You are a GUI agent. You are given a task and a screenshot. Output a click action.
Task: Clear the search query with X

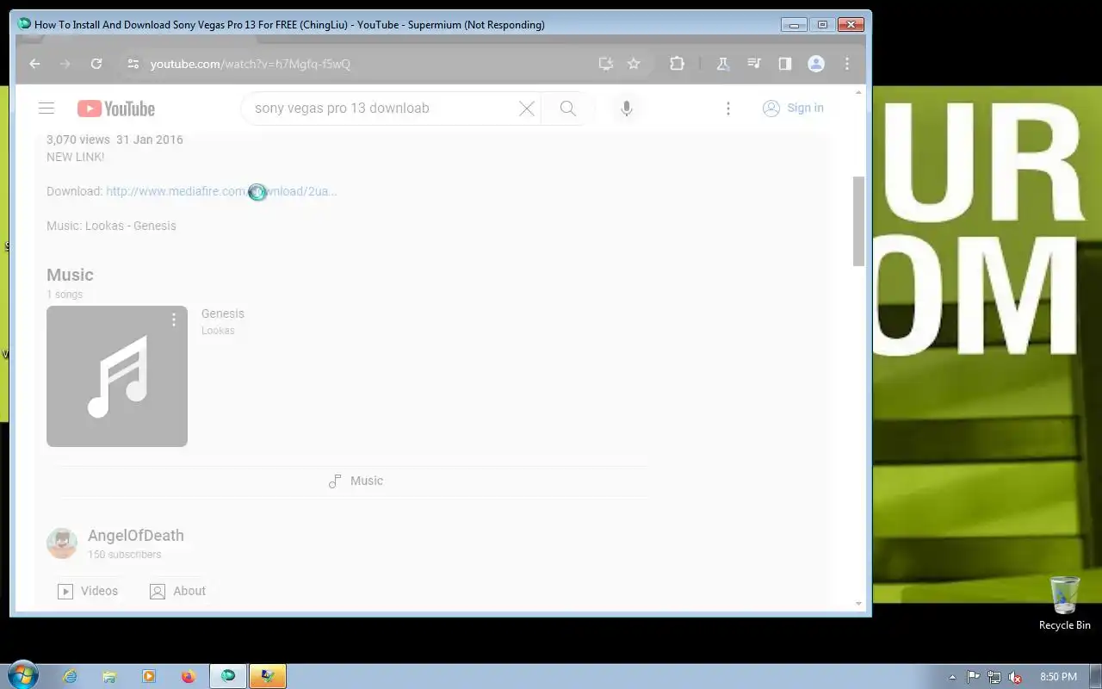pos(527,108)
